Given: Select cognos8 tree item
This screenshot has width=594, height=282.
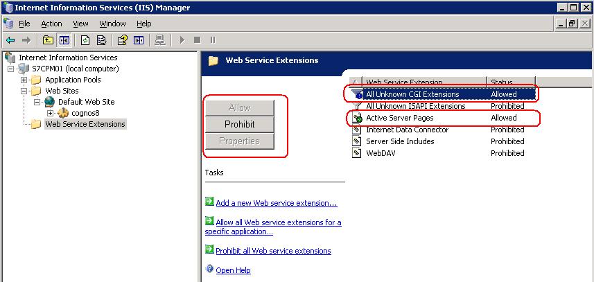Looking at the screenshot, I should (x=86, y=113).
